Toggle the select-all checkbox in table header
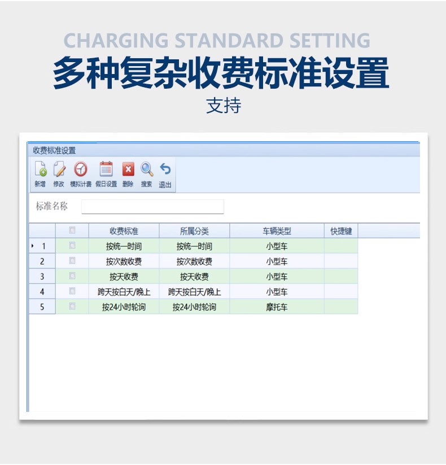 [72, 231]
